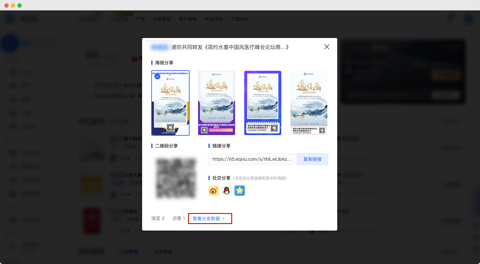Viewport: 480px width, 264px height.
Task: Click the h5.eqxiu.com share link field
Action: tap(253, 159)
